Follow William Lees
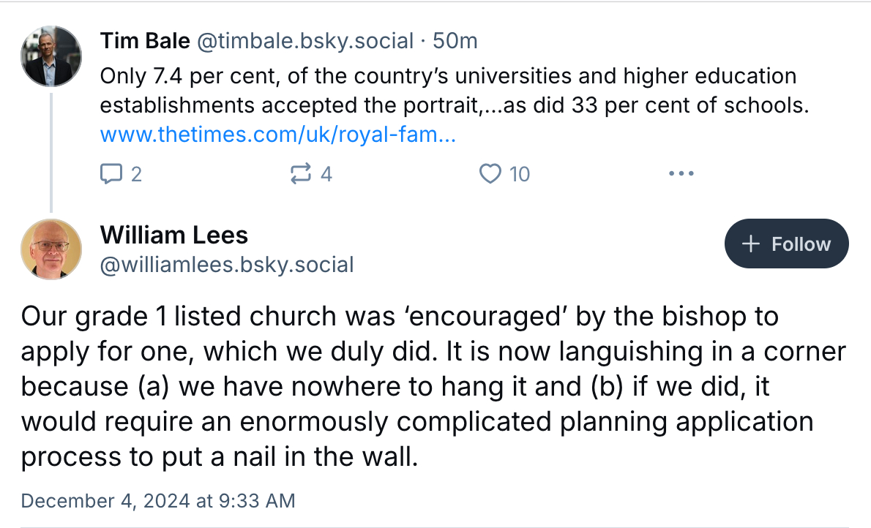The image size is (871, 528). click(x=786, y=244)
